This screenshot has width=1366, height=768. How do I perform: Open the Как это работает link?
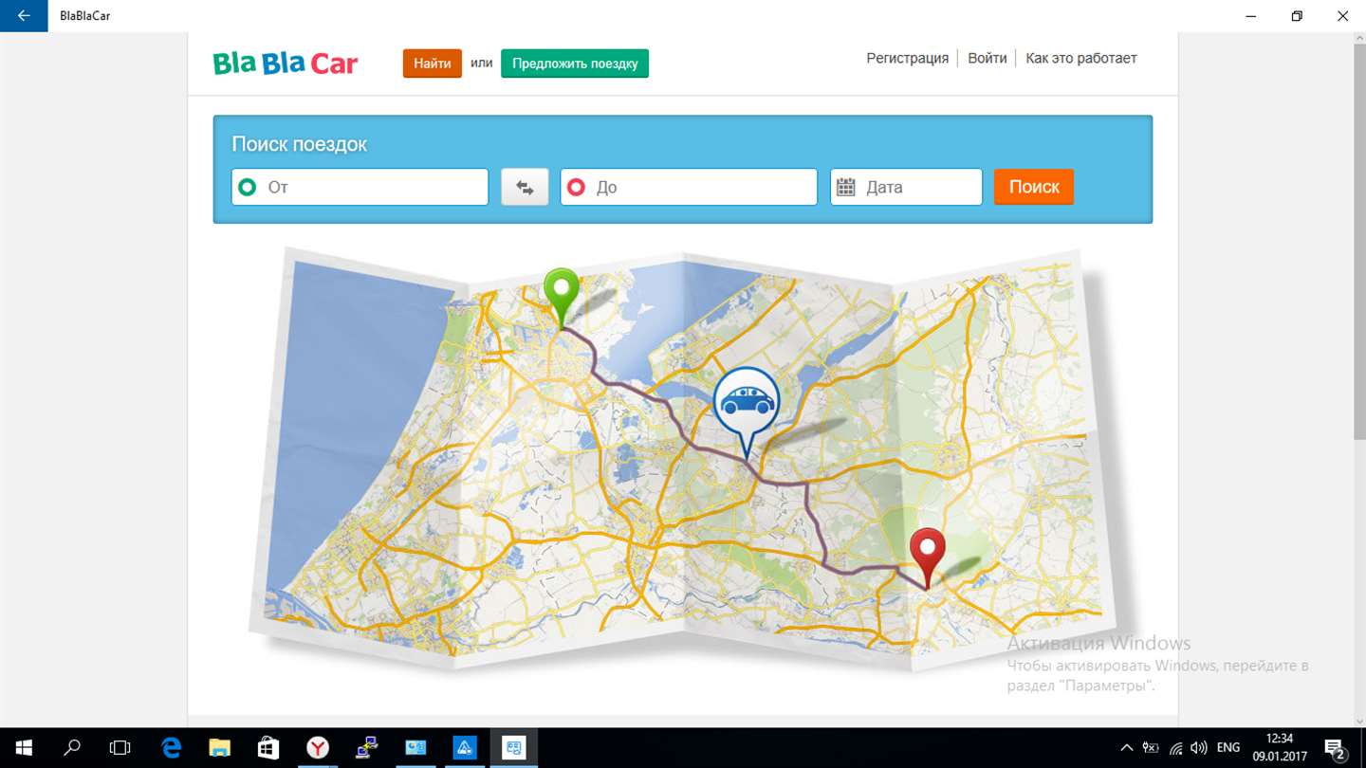[1081, 58]
